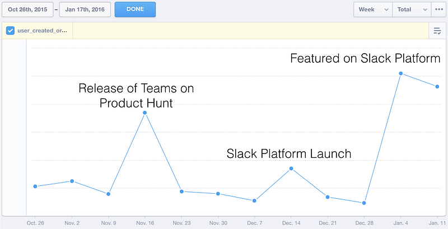Click the Nov. 16 axis label
This screenshot has height=229, width=448.
click(x=145, y=223)
